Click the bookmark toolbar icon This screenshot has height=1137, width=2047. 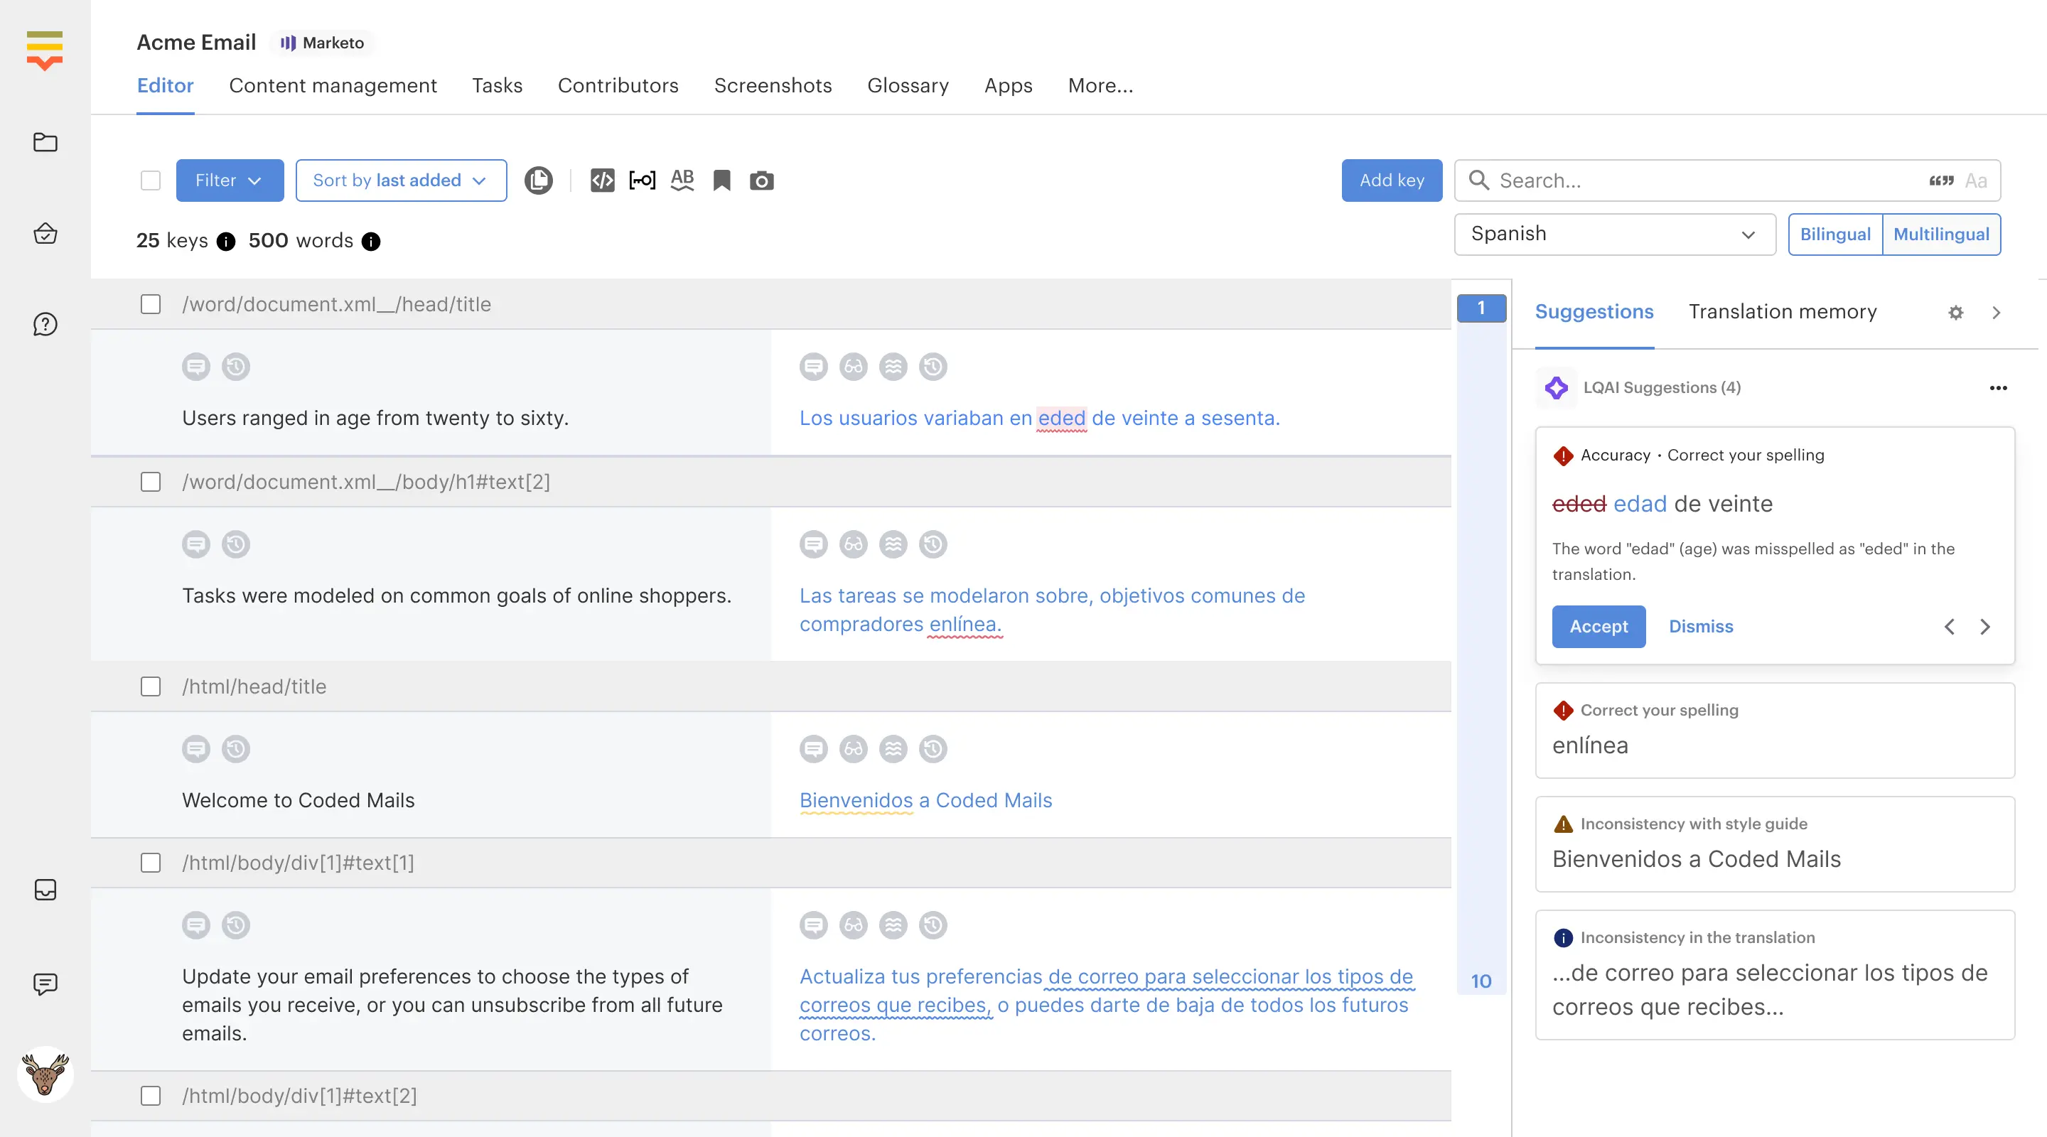tap(722, 180)
